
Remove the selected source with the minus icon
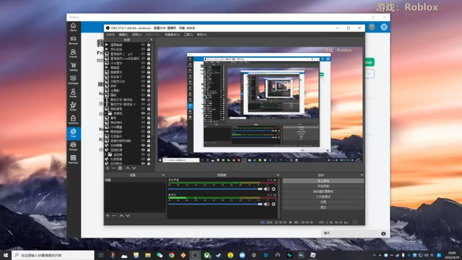(x=114, y=168)
